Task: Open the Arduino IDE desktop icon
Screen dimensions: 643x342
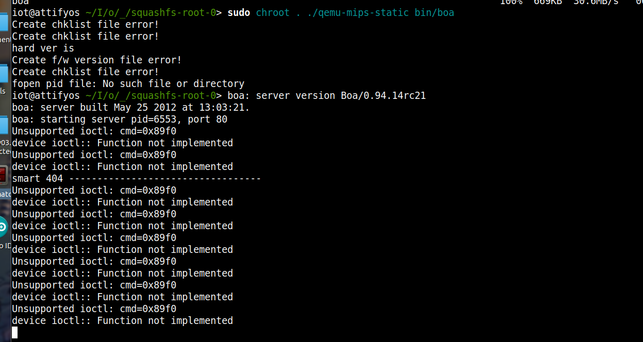Action: pyautogui.click(x=3, y=227)
